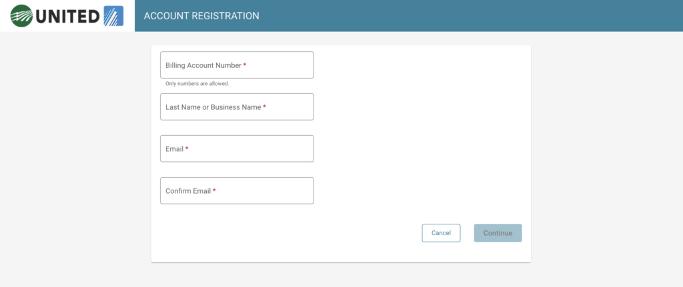Click the blue square logo icon

coord(114,15)
